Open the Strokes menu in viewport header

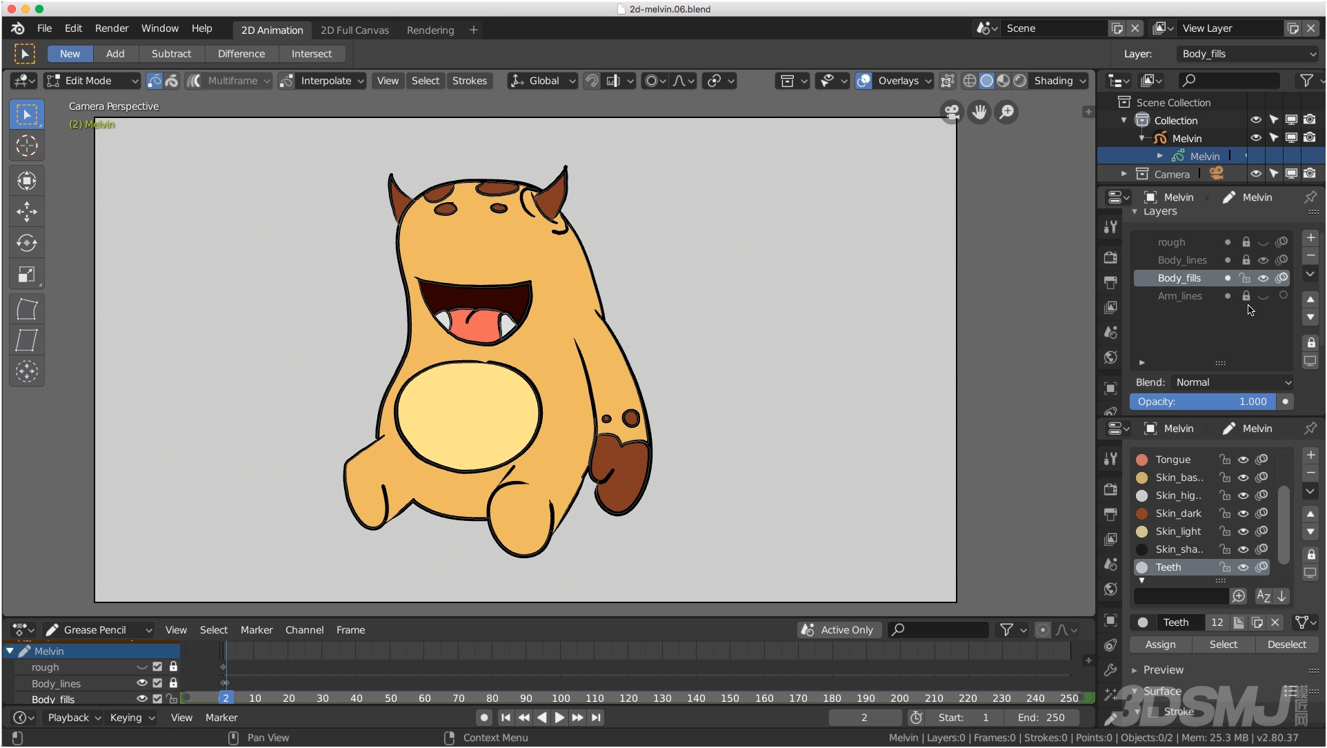(x=470, y=81)
